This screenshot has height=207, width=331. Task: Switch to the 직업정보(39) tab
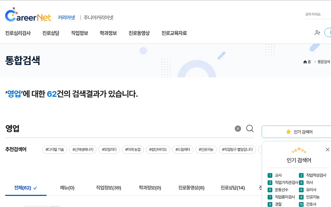[109, 188]
